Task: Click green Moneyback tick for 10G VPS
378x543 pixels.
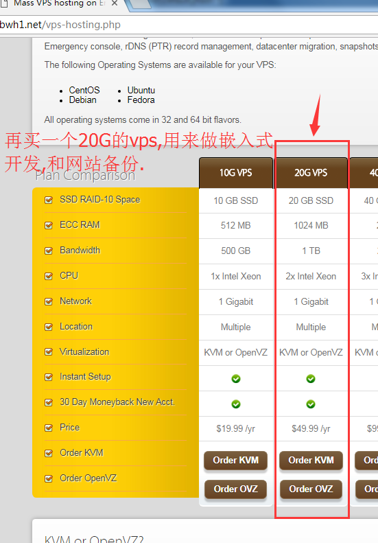Action: pyautogui.click(x=236, y=404)
